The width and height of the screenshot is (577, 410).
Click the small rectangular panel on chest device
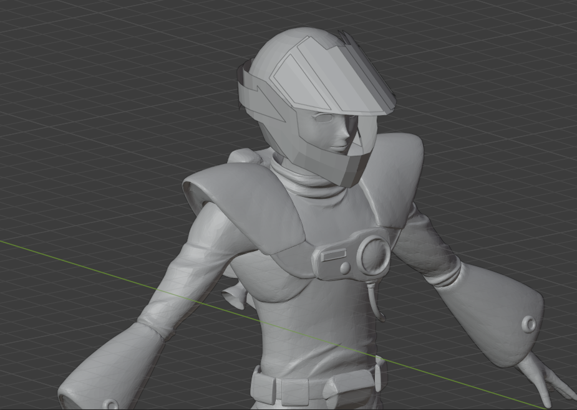click(x=334, y=254)
